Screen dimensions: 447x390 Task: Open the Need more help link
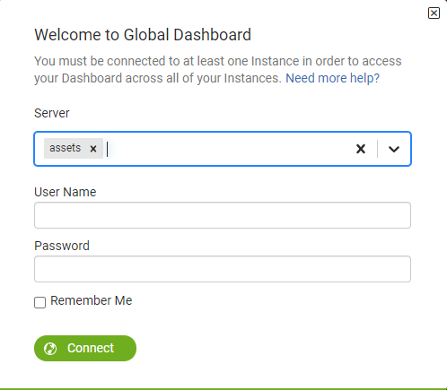tap(332, 78)
